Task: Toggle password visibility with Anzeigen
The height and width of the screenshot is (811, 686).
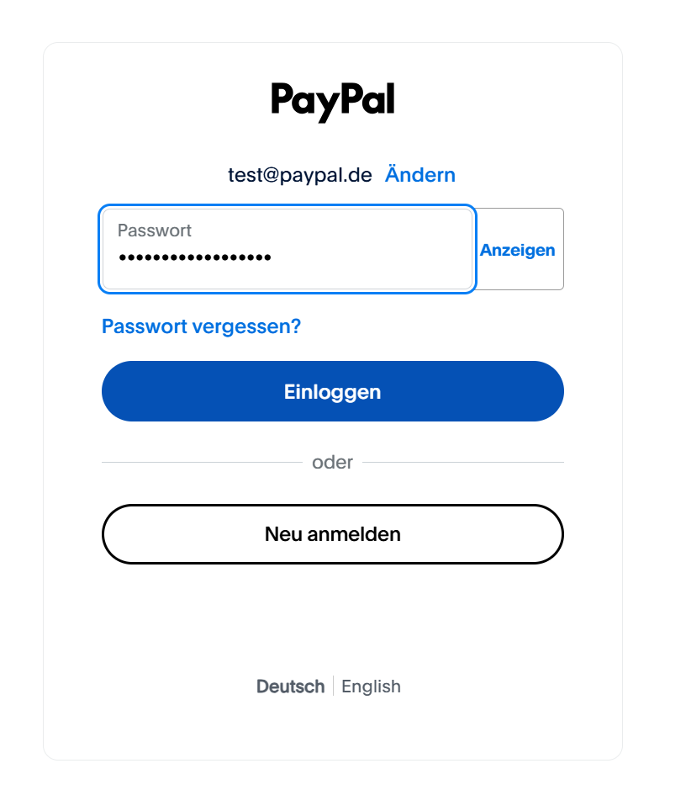Action: (x=517, y=250)
